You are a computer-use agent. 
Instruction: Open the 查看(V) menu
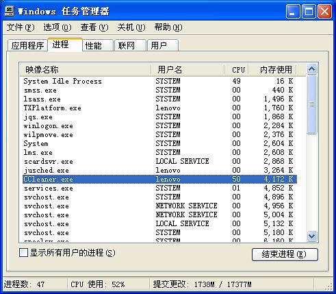click(x=94, y=27)
